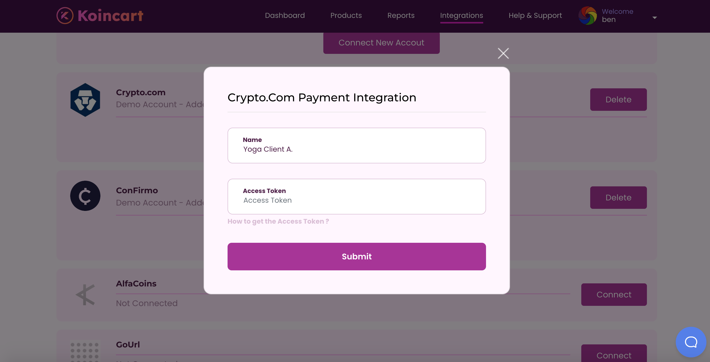This screenshot has width=710, height=362.
Task: Close the Crypto.Com integration dialog
Action: (503, 53)
